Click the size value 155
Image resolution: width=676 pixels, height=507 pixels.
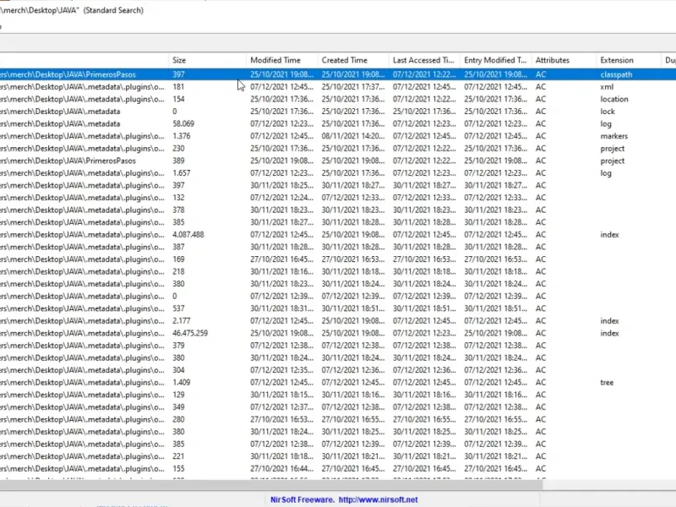point(178,469)
